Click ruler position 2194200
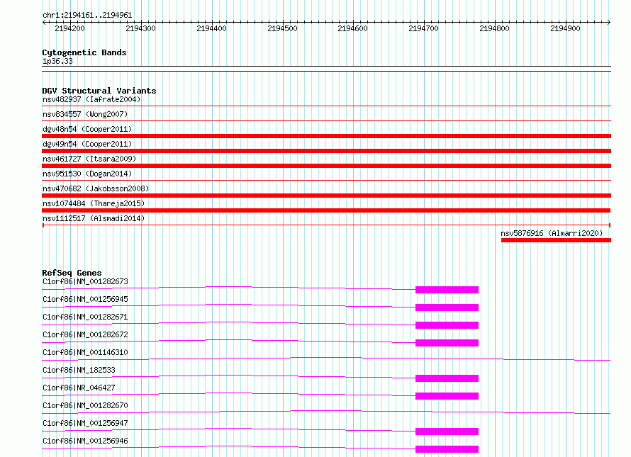The height and width of the screenshot is (457, 631). pyautogui.click(x=69, y=28)
